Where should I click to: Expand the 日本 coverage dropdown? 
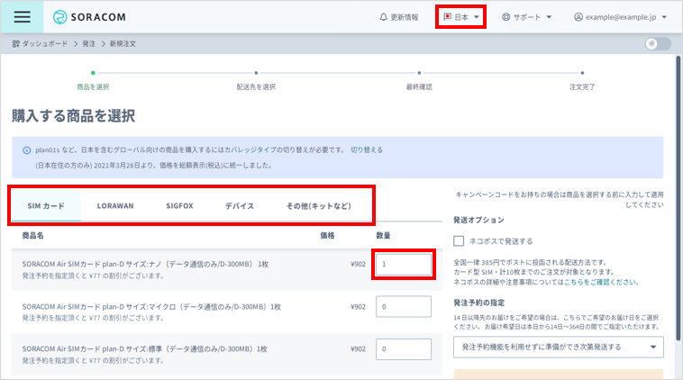[461, 17]
